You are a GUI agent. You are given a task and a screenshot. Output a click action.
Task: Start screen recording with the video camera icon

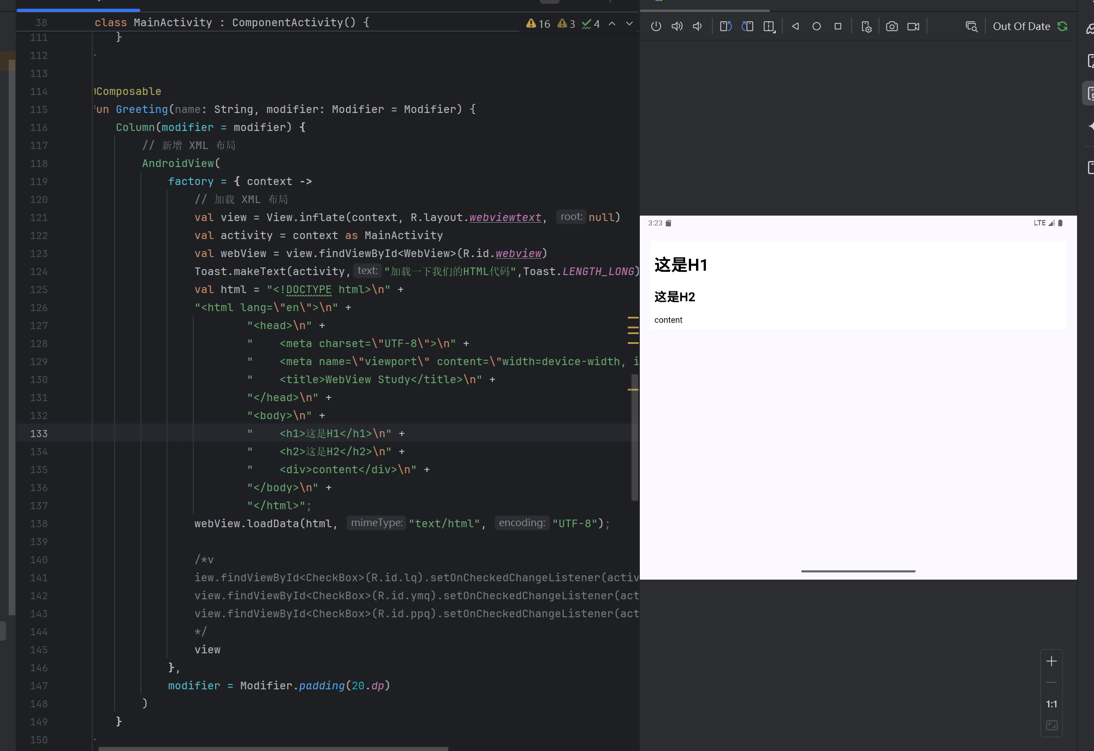(913, 26)
